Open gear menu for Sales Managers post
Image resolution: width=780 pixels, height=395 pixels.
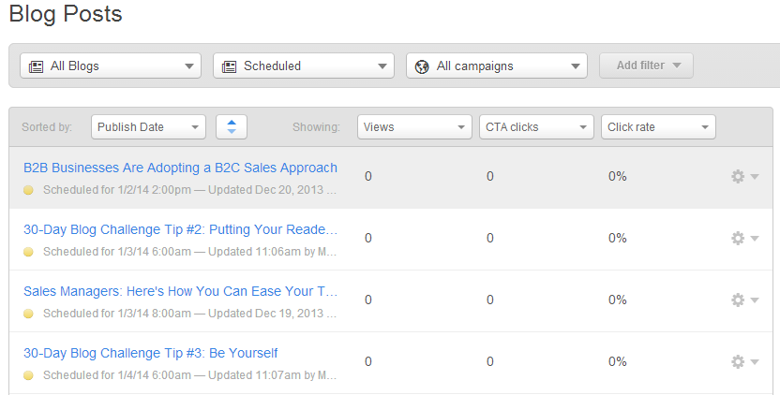click(744, 300)
